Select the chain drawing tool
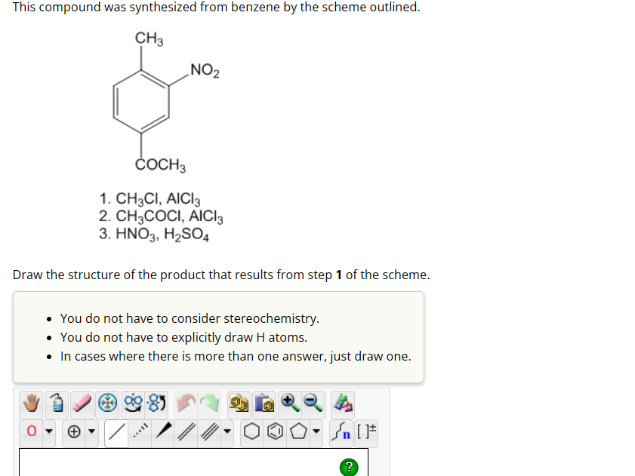Image resolution: width=635 pixels, height=476 pixels. pyautogui.click(x=341, y=431)
